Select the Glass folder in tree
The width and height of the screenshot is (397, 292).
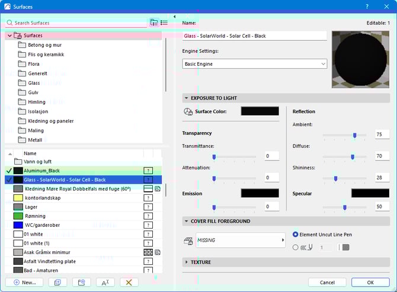click(34, 84)
